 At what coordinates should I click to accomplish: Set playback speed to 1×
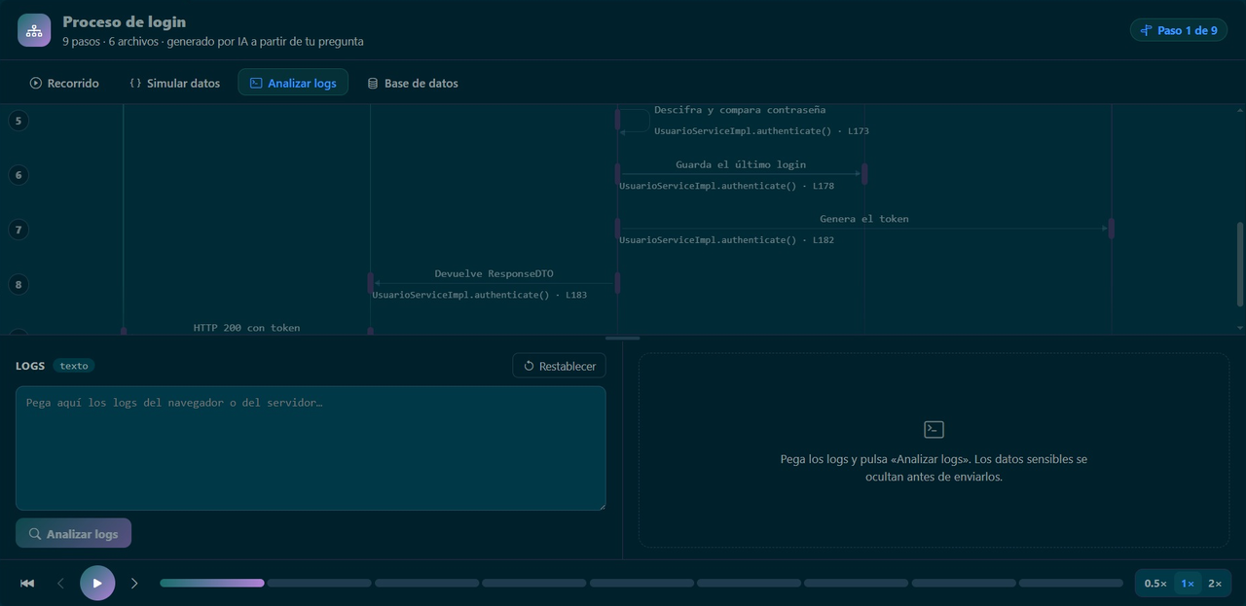1188,584
